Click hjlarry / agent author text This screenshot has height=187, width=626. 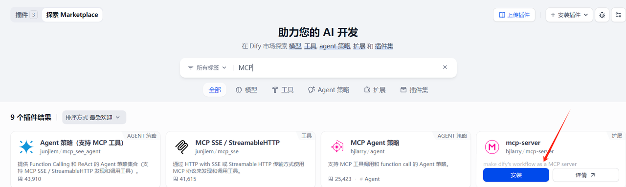point(367,151)
